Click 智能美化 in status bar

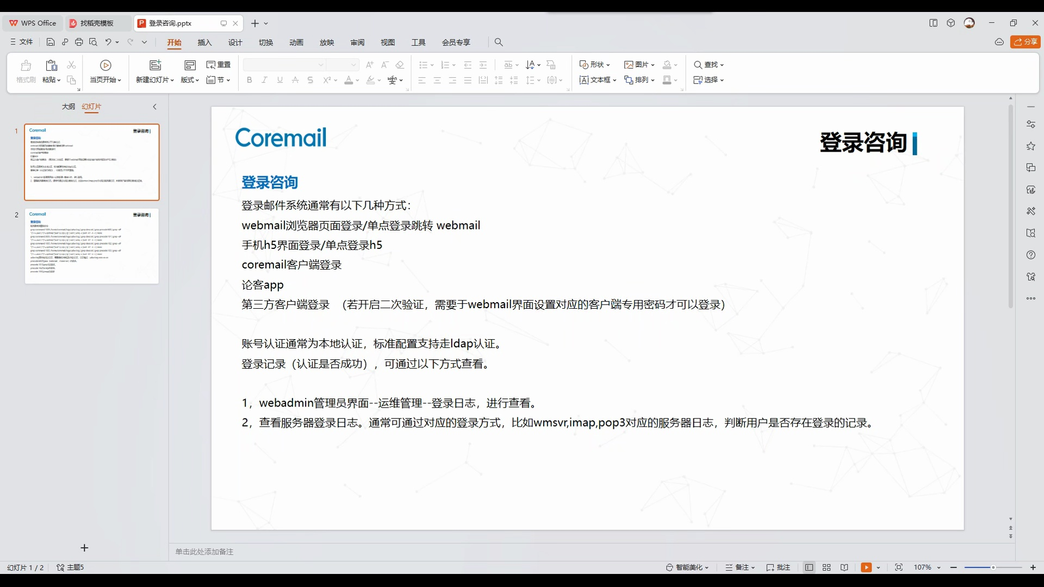click(688, 567)
